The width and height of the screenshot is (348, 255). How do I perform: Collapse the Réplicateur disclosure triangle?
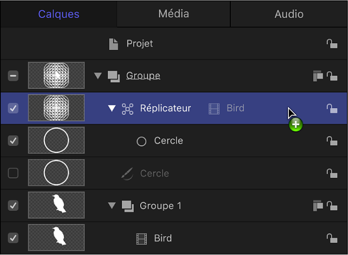tap(112, 108)
